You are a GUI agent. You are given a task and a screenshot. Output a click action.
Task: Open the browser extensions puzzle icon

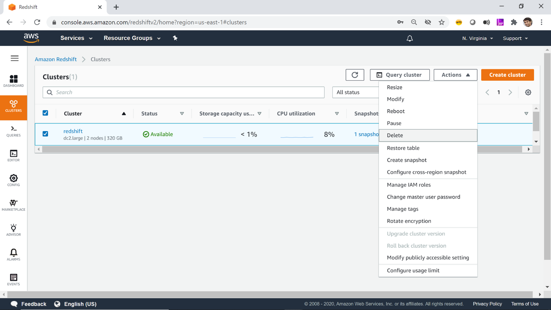pos(514,22)
